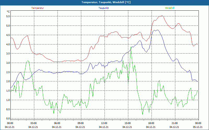The image size is (209, 130).
Task: Click the °C unit label on the axis
Action: [x=8, y=12]
